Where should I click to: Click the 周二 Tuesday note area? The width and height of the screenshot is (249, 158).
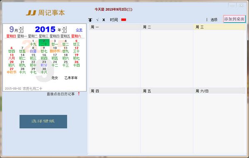pos(167,59)
